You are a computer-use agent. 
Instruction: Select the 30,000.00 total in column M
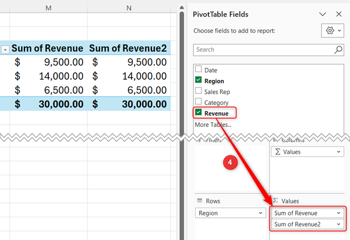point(48,104)
